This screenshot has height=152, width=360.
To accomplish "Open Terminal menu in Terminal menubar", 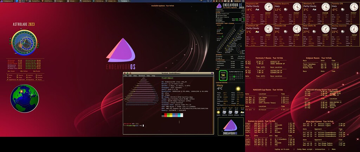I will tap(142, 75).
